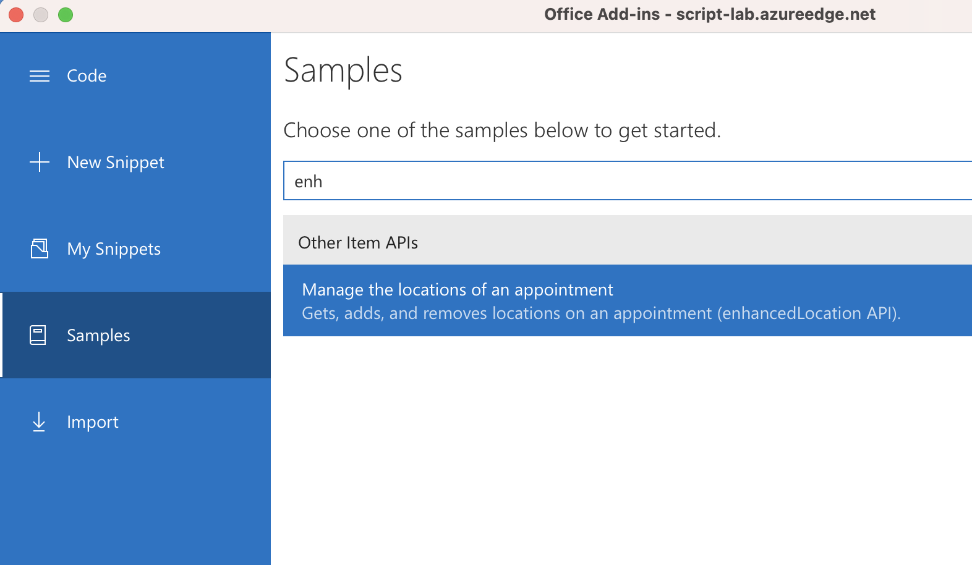Open the Code editor view
This screenshot has width=972, height=565.
86,75
